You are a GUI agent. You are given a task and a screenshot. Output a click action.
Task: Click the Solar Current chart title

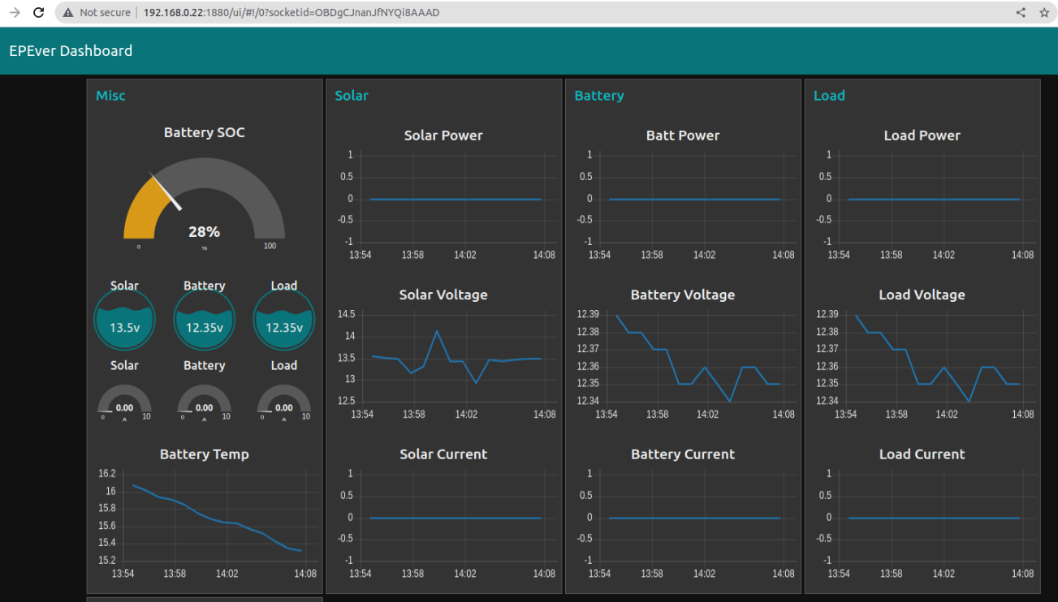[x=443, y=454]
